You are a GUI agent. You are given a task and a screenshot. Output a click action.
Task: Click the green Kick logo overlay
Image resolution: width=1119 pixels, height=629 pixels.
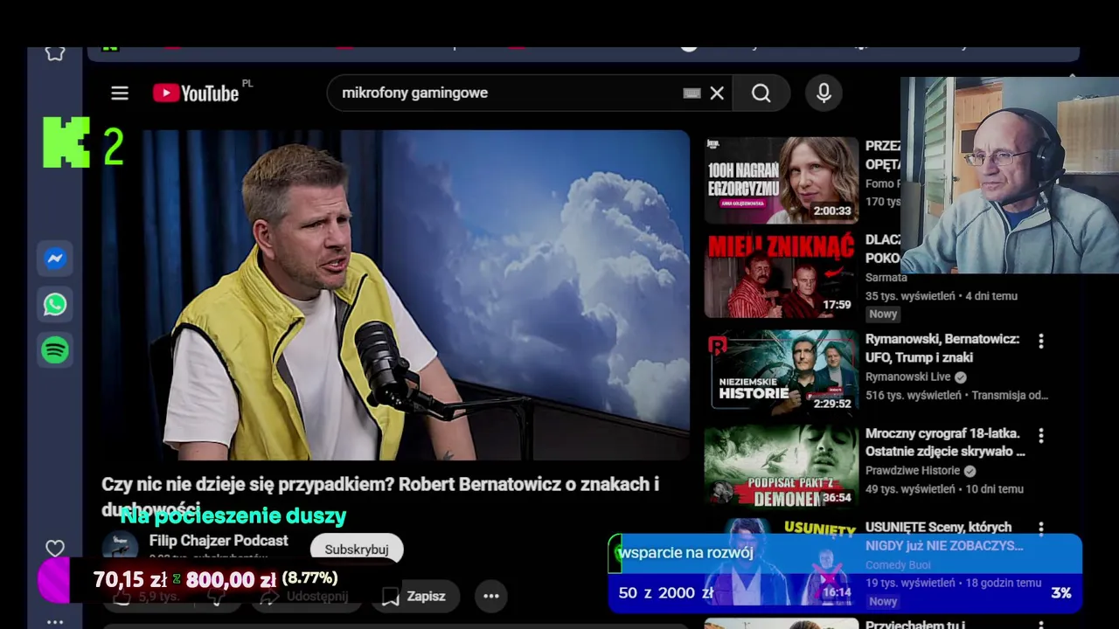coord(66,142)
